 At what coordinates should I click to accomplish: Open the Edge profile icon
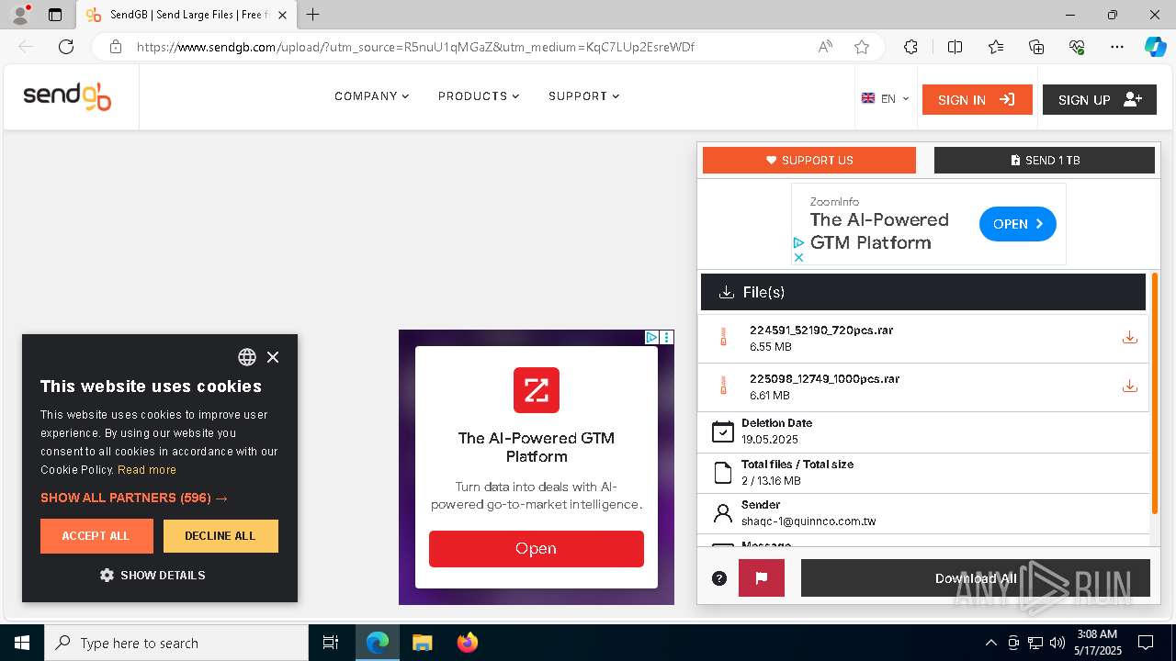(x=20, y=15)
